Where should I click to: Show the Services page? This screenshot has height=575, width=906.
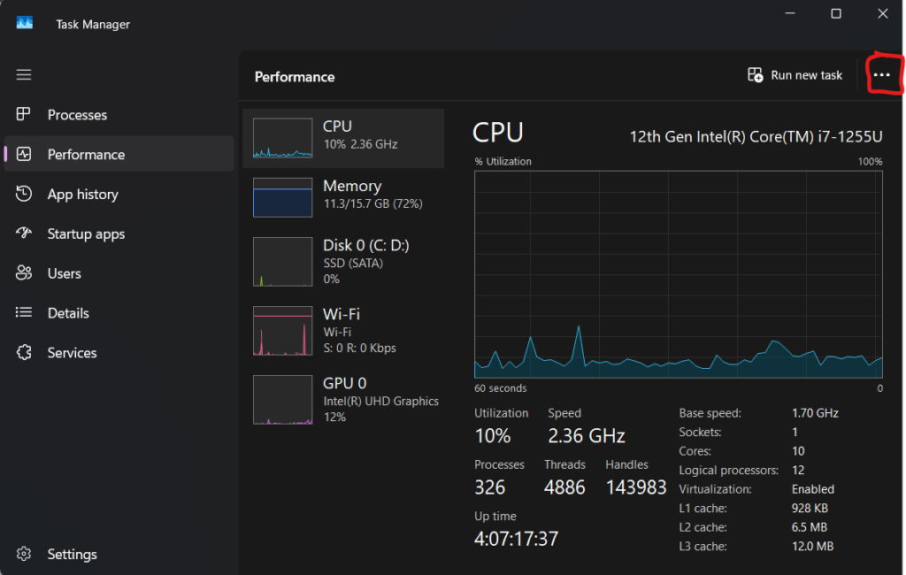(119, 352)
